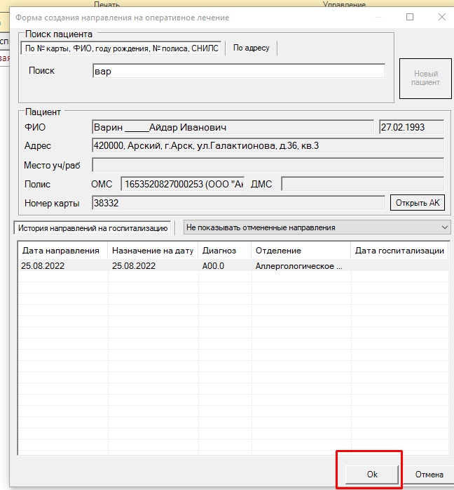Sort by Дата направления column header
454x490 pixels.
[62, 251]
